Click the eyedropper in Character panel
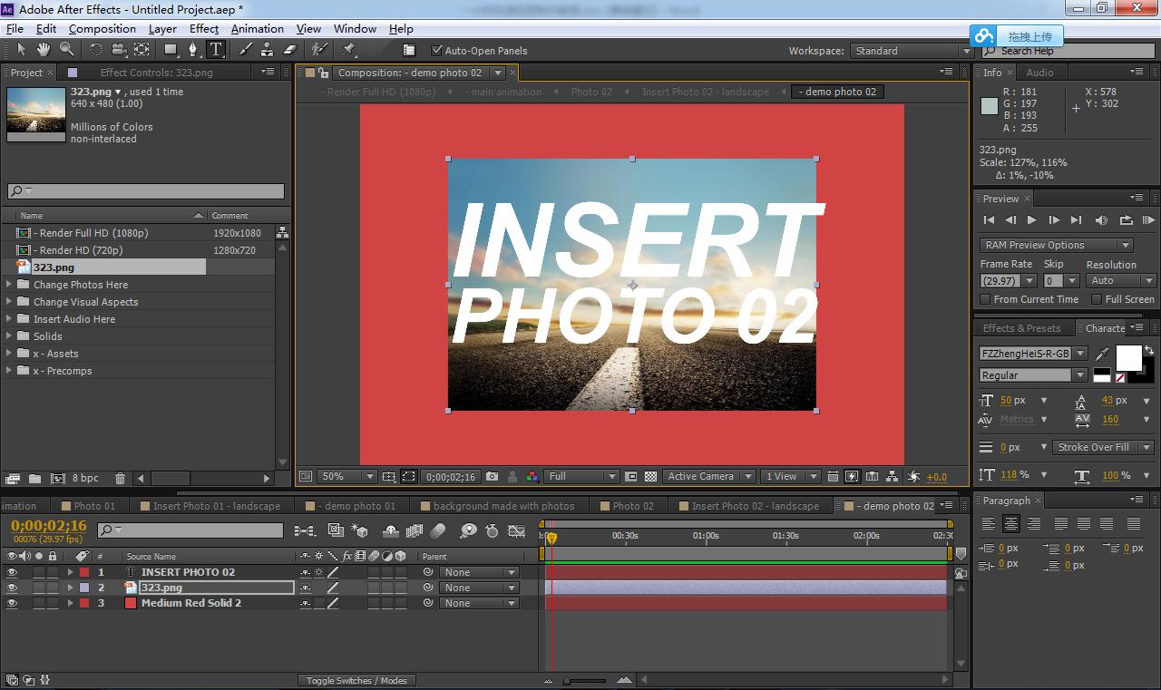 tap(1103, 354)
